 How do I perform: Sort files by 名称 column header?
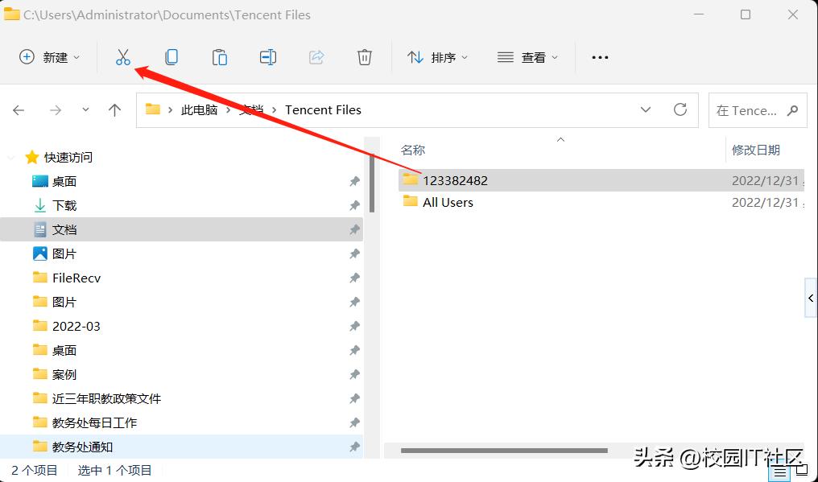point(414,150)
